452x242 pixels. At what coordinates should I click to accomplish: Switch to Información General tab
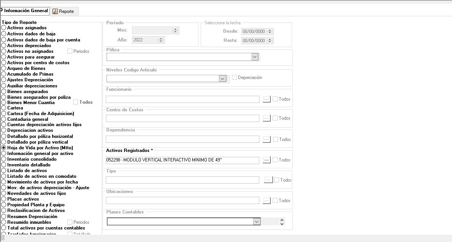[25, 11]
